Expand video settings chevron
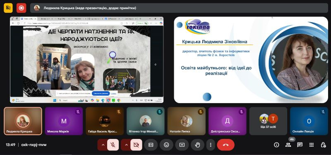This screenshot has height=155, width=331. pyautogui.click(x=126, y=145)
